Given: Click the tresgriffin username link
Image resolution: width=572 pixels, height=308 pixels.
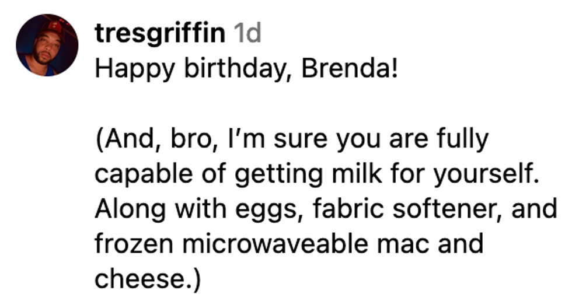Looking at the screenshot, I should pyautogui.click(x=159, y=34).
